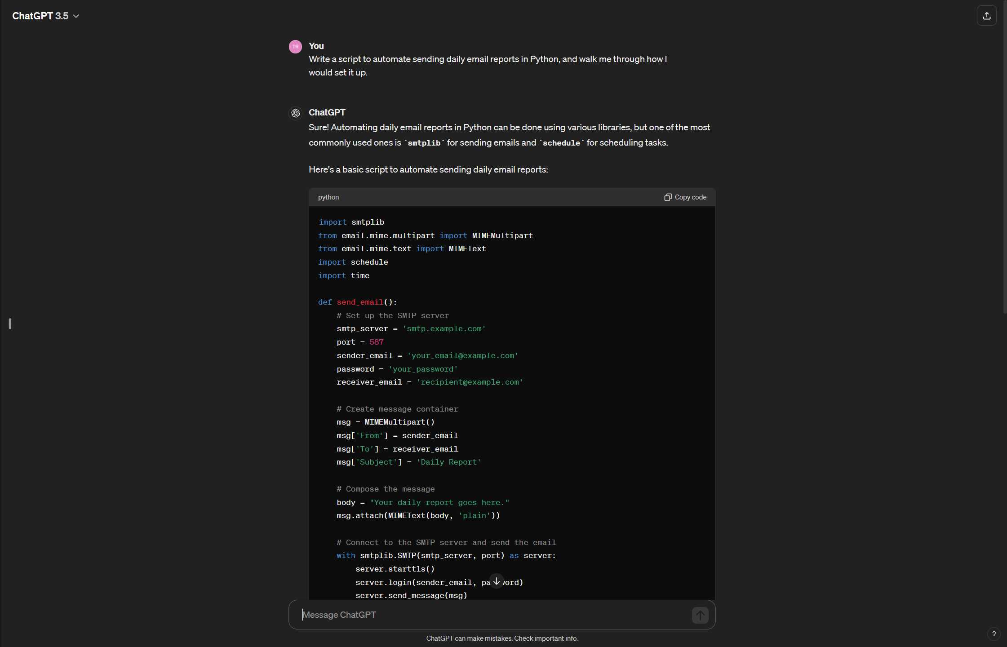Click the inline schedule code text in the reply
Screen dimensions: 1007x647
[561, 143]
